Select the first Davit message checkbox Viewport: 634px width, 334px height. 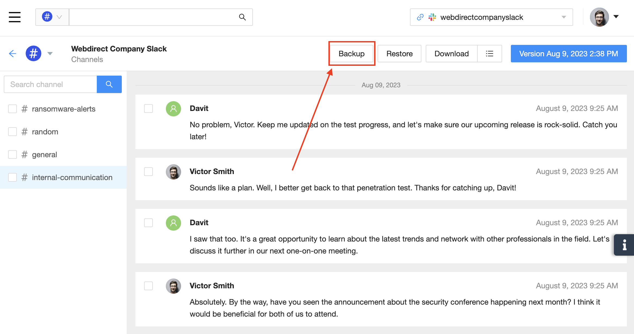(148, 109)
